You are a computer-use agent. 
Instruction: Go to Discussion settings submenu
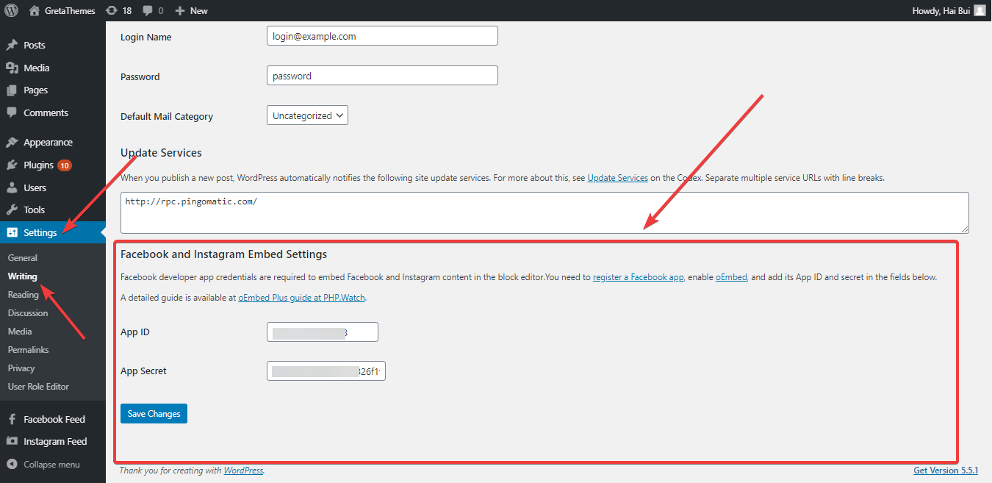[28, 313]
